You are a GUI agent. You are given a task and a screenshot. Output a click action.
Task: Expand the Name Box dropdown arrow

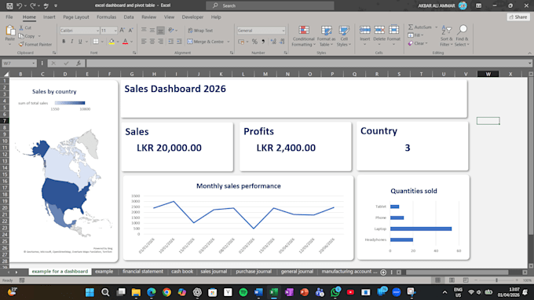click(x=33, y=64)
